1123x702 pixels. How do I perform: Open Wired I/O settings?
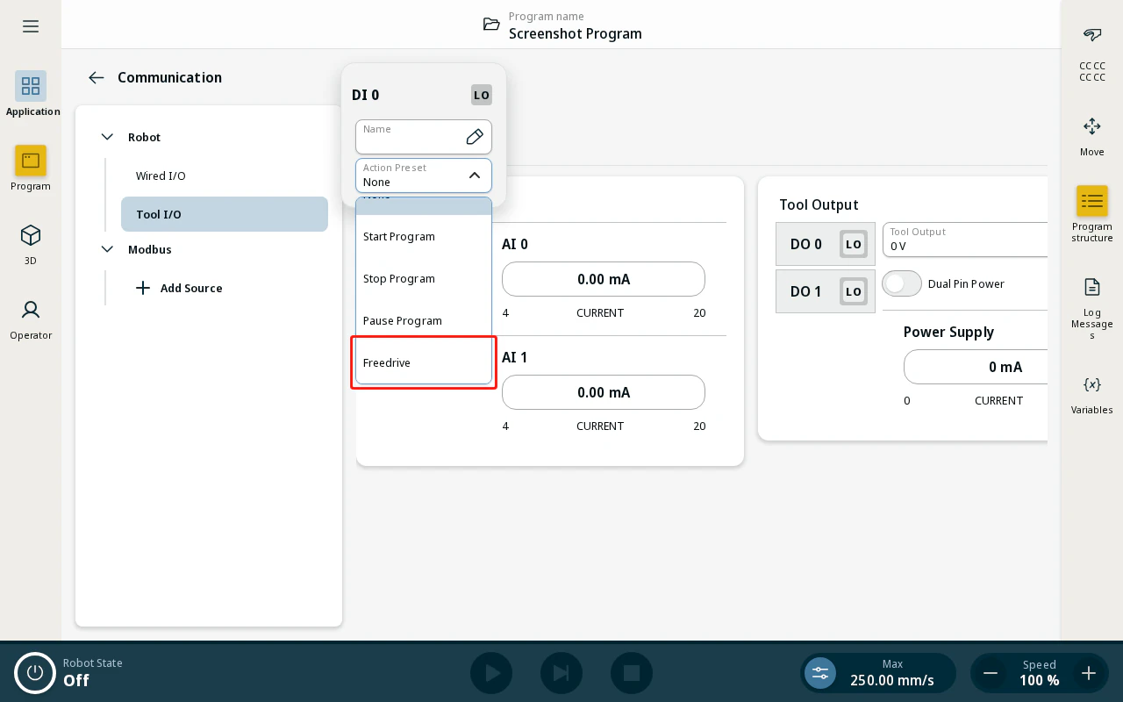225,175
